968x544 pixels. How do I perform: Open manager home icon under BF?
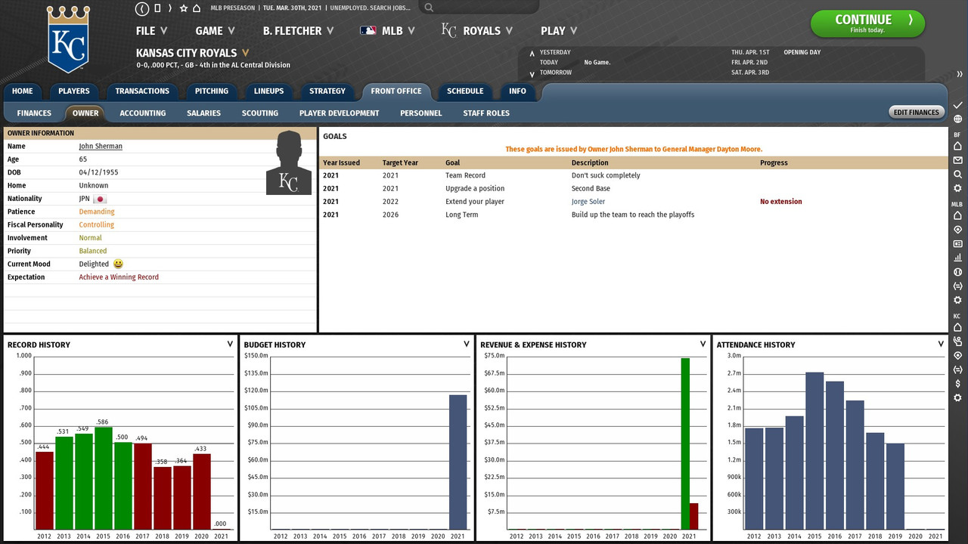(957, 146)
